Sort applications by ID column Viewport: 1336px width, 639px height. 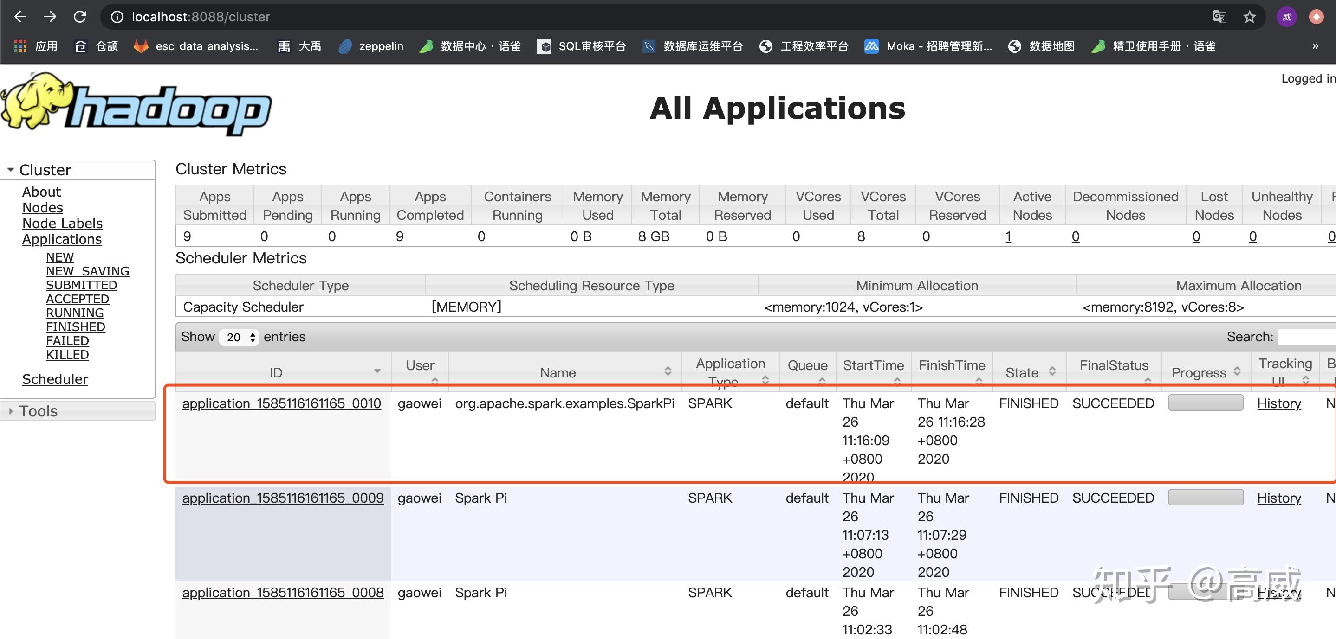tap(283, 372)
